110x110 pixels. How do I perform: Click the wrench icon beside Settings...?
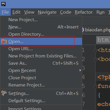[4, 93]
